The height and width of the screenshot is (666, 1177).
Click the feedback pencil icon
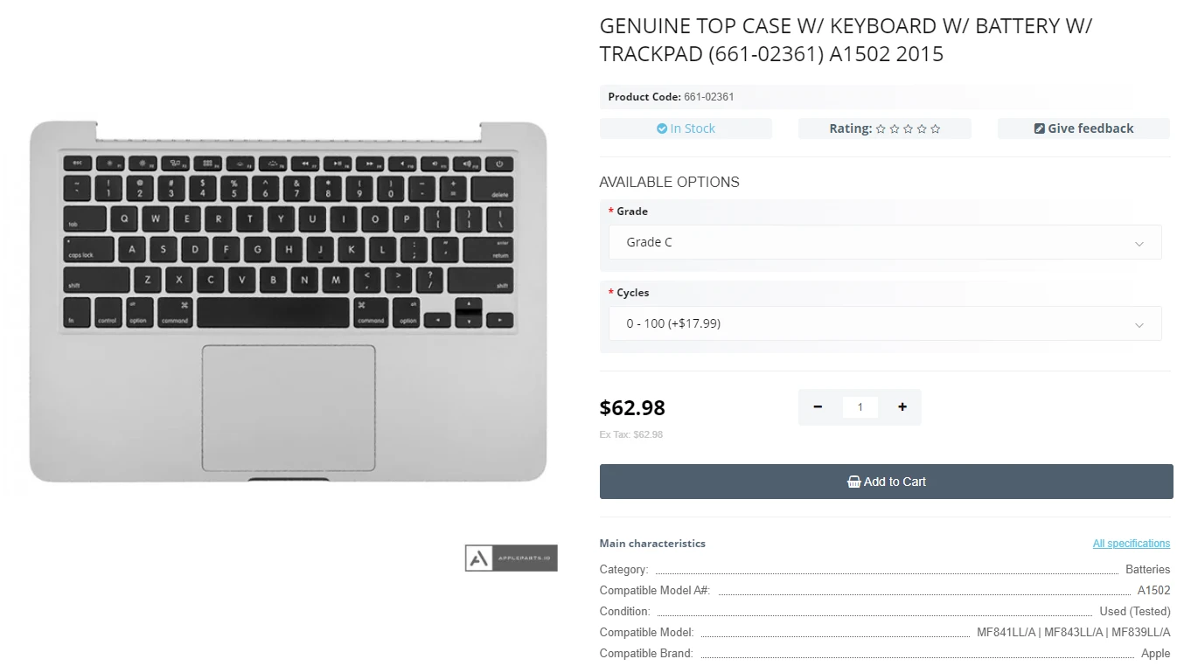pyautogui.click(x=1038, y=128)
